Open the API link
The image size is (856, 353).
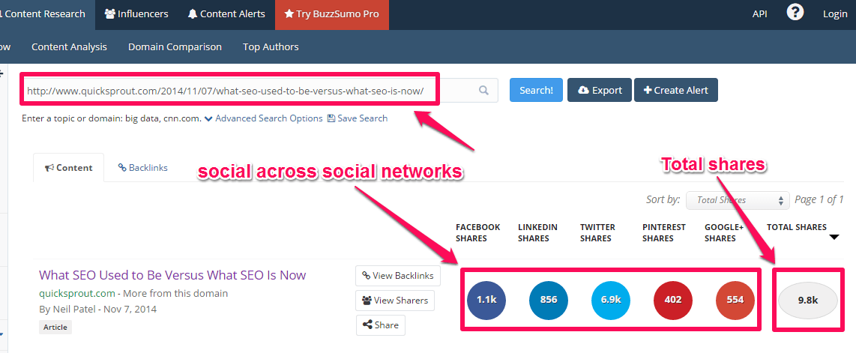click(x=760, y=14)
